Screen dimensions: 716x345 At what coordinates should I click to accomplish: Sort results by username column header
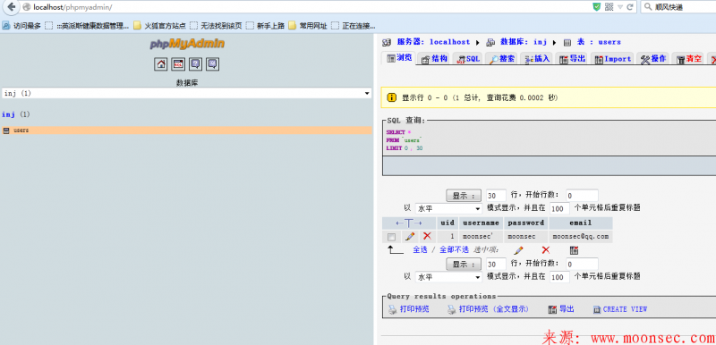click(x=481, y=223)
